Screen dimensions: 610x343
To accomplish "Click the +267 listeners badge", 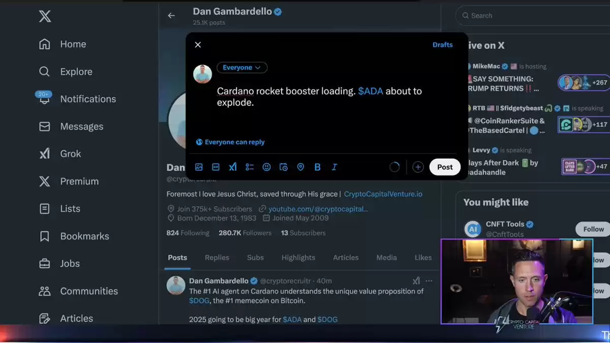I will [x=583, y=82].
